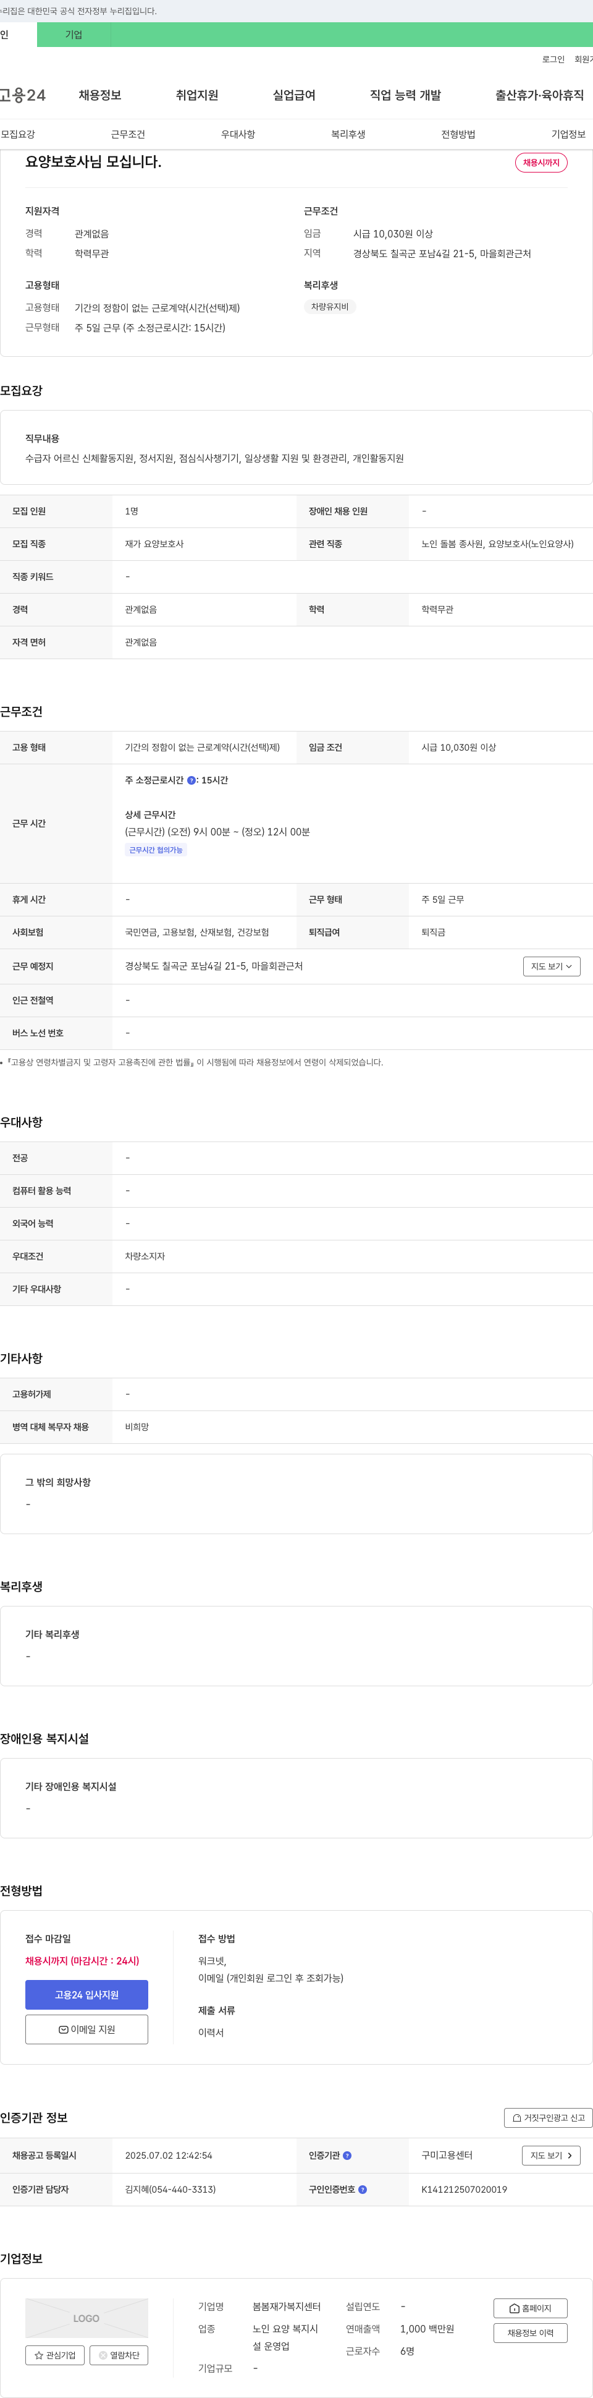Click the 이메일 지원 button

(86, 2029)
